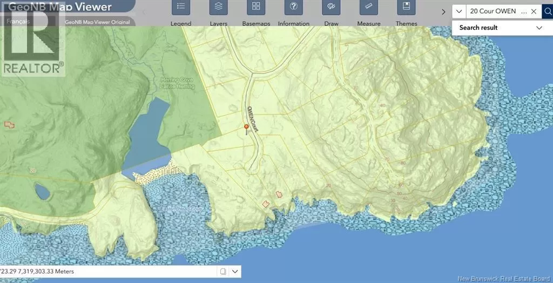
Task: Activate the Measure ruler tool
Action: point(369,8)
